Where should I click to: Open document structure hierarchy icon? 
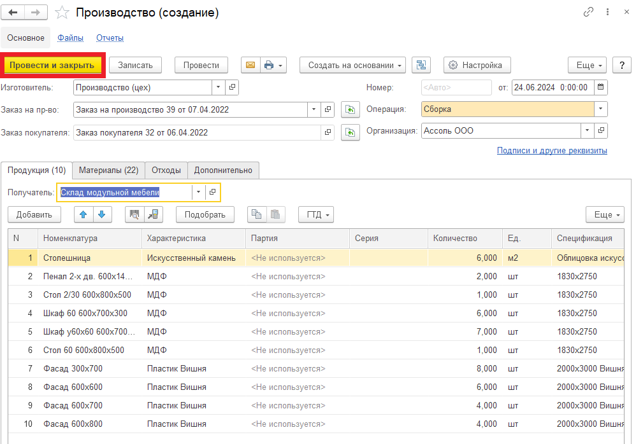421,65
